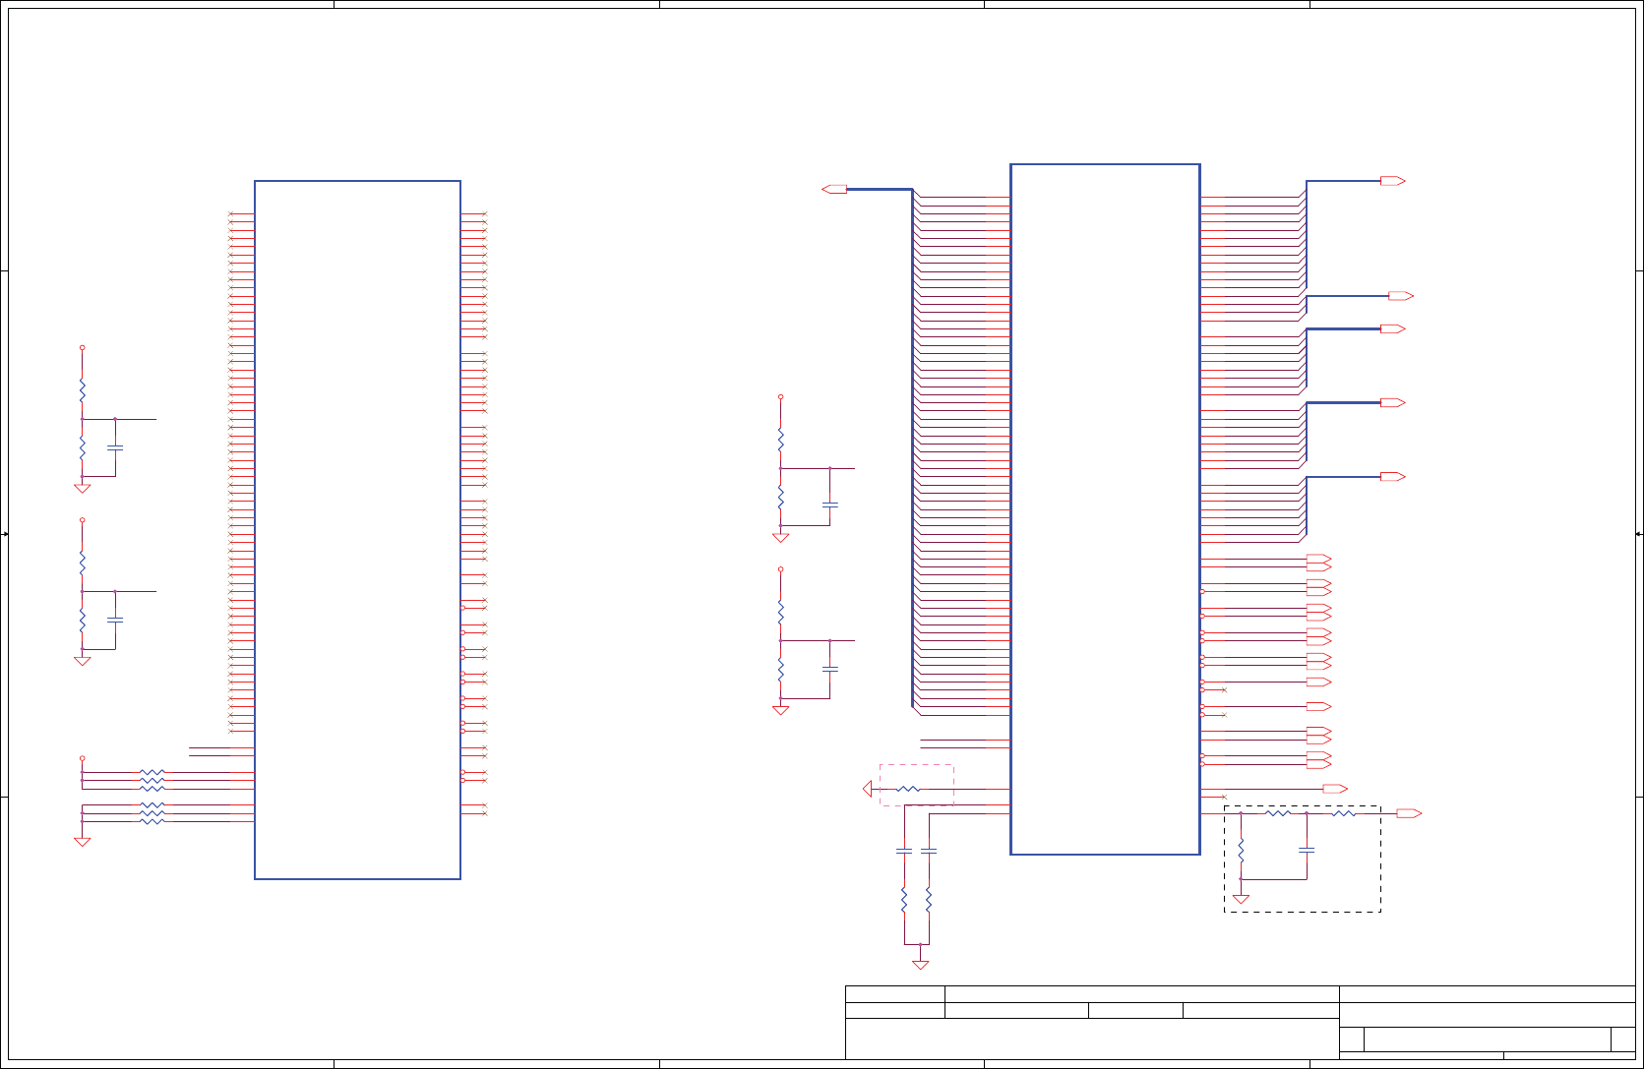
Task: Select the chip symbol fed by the bus
Action: coord(1105,509)
